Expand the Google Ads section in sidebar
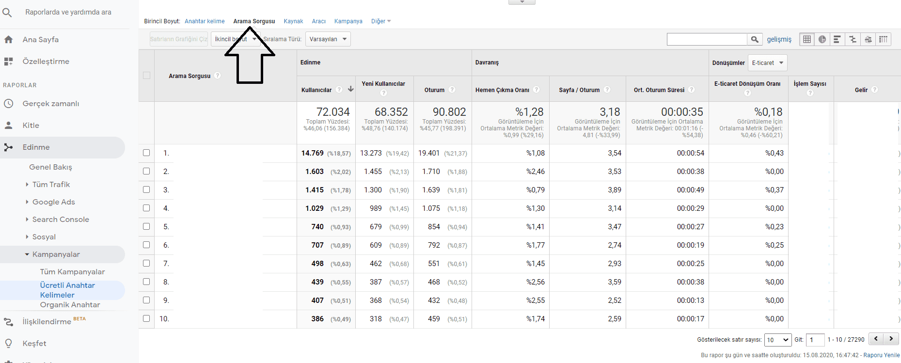 tap(53, 202)
